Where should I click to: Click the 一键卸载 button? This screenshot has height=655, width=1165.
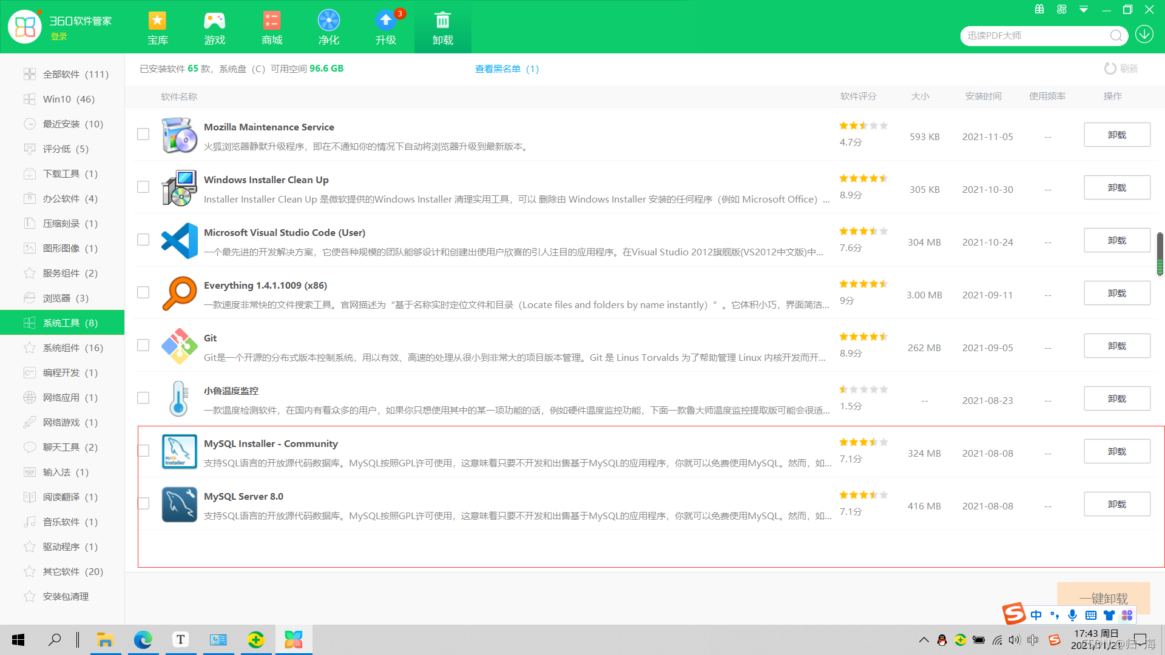click(1103, 598)
